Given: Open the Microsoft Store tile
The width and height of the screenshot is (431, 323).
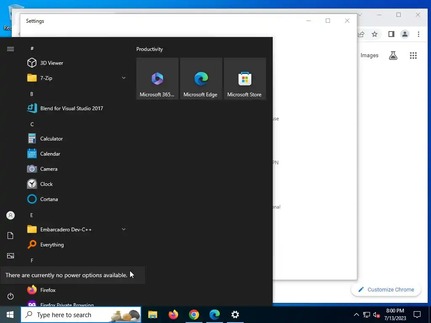Looking at the screenshot, I should tap(245, 79).
